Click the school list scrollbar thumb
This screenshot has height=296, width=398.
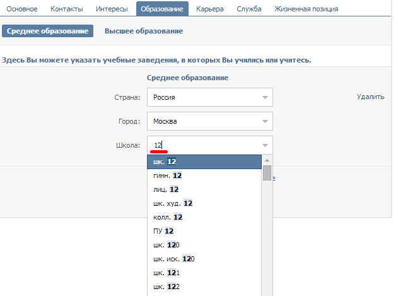tap(267, 173)
